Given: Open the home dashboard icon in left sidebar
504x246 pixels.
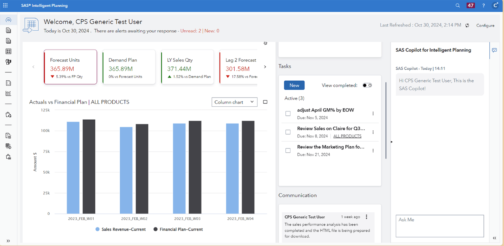Looking at the screenshot, I should pyautogui.click(x=8, y=19).
